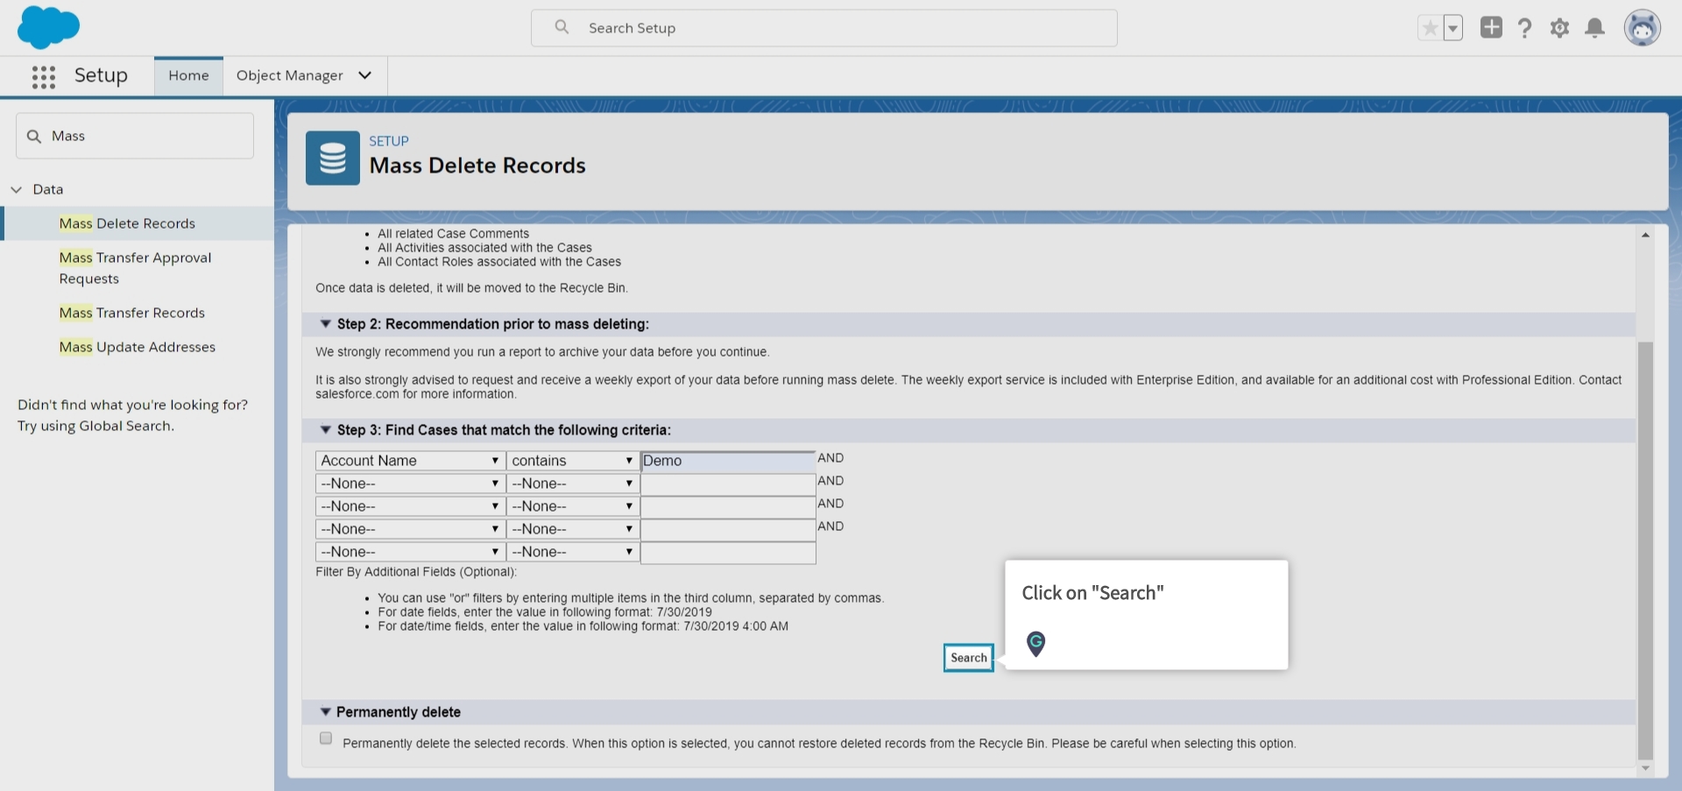Click the Search button
Image resolution: width=1682 pixels, height=791 pixels.
[x=967, y=658]
